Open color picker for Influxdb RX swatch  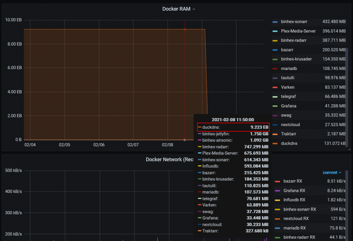(277, 200)
